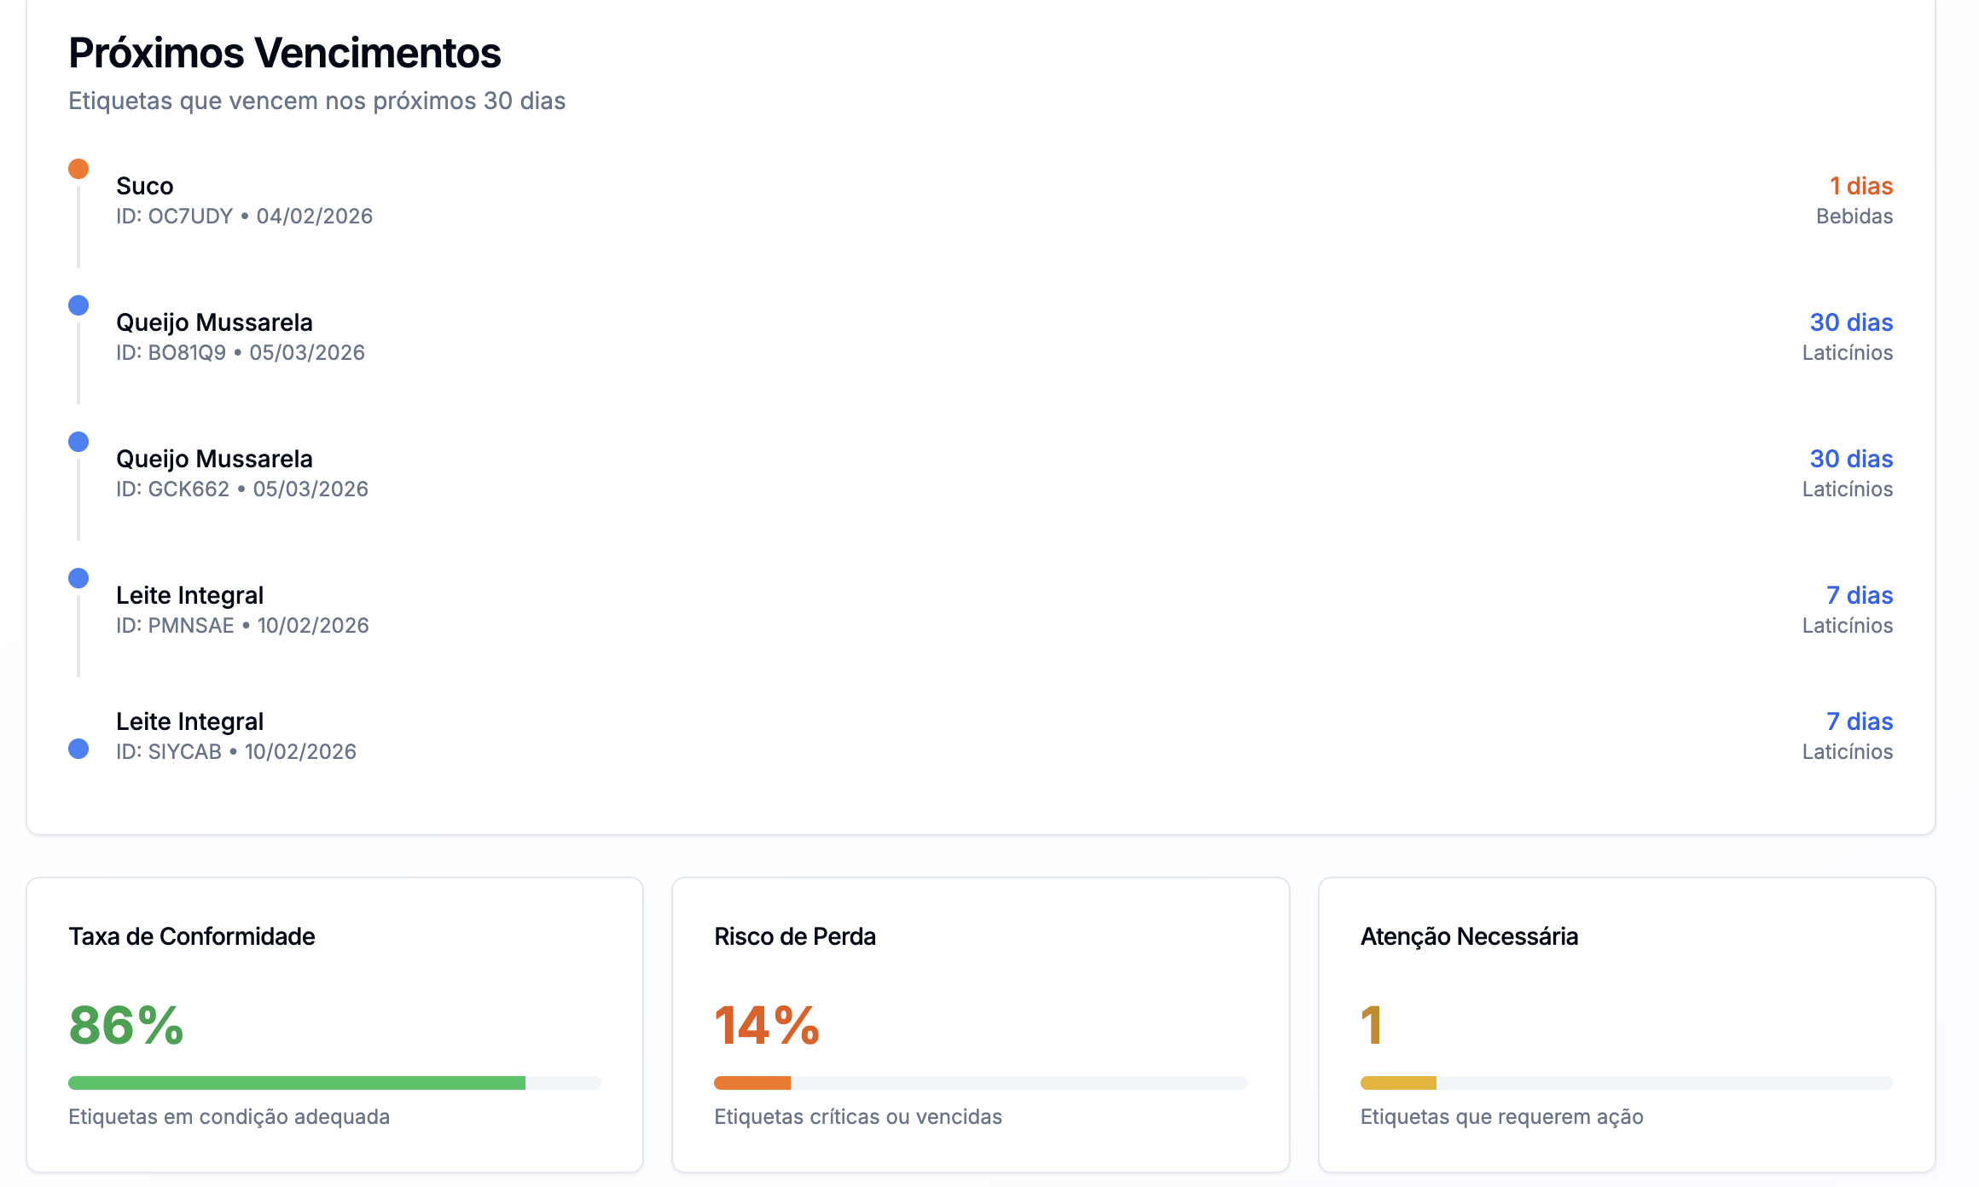
Task: Click the ID GCK662 detail line
Action: [x=242, y=489]
